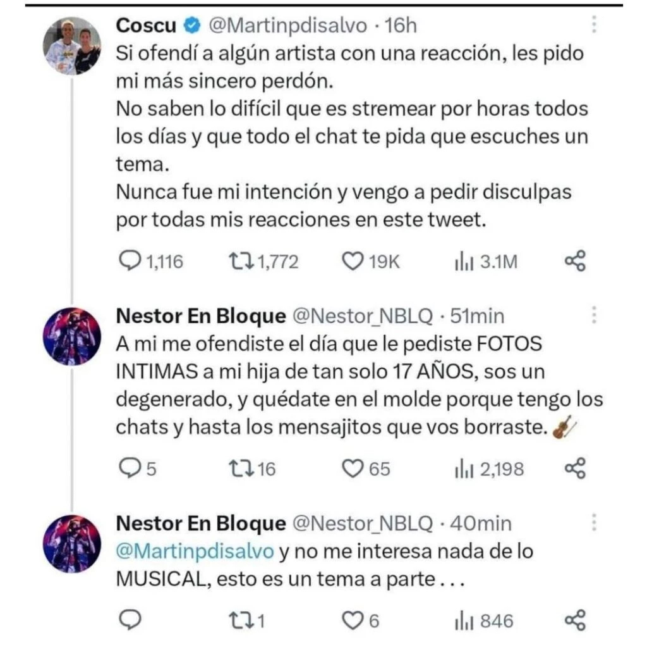Share Nestor's tweet posted 40min ago
The width and height of the screenshot is (647, 646).
tap(574, 620)
